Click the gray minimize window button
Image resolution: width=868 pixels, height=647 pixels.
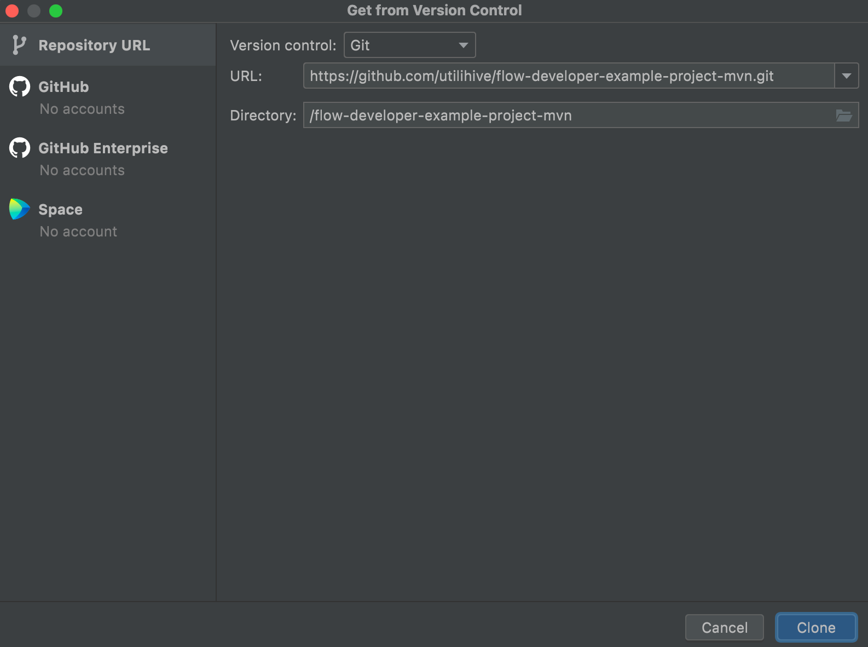[x=34, y=11]
